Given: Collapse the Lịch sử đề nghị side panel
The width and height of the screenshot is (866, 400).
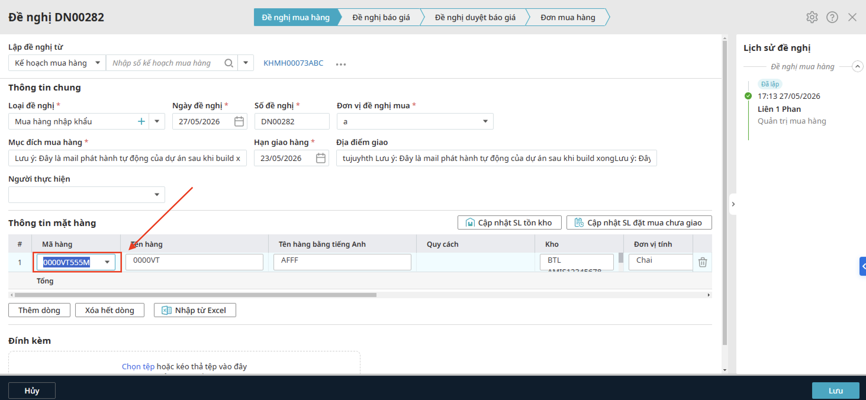Looking at the screenshot, I should [x=733, y=204].
